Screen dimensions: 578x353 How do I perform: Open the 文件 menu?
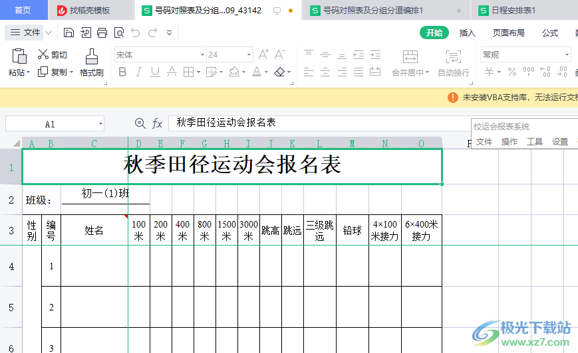pyautogui.click(x=25, y=33)
